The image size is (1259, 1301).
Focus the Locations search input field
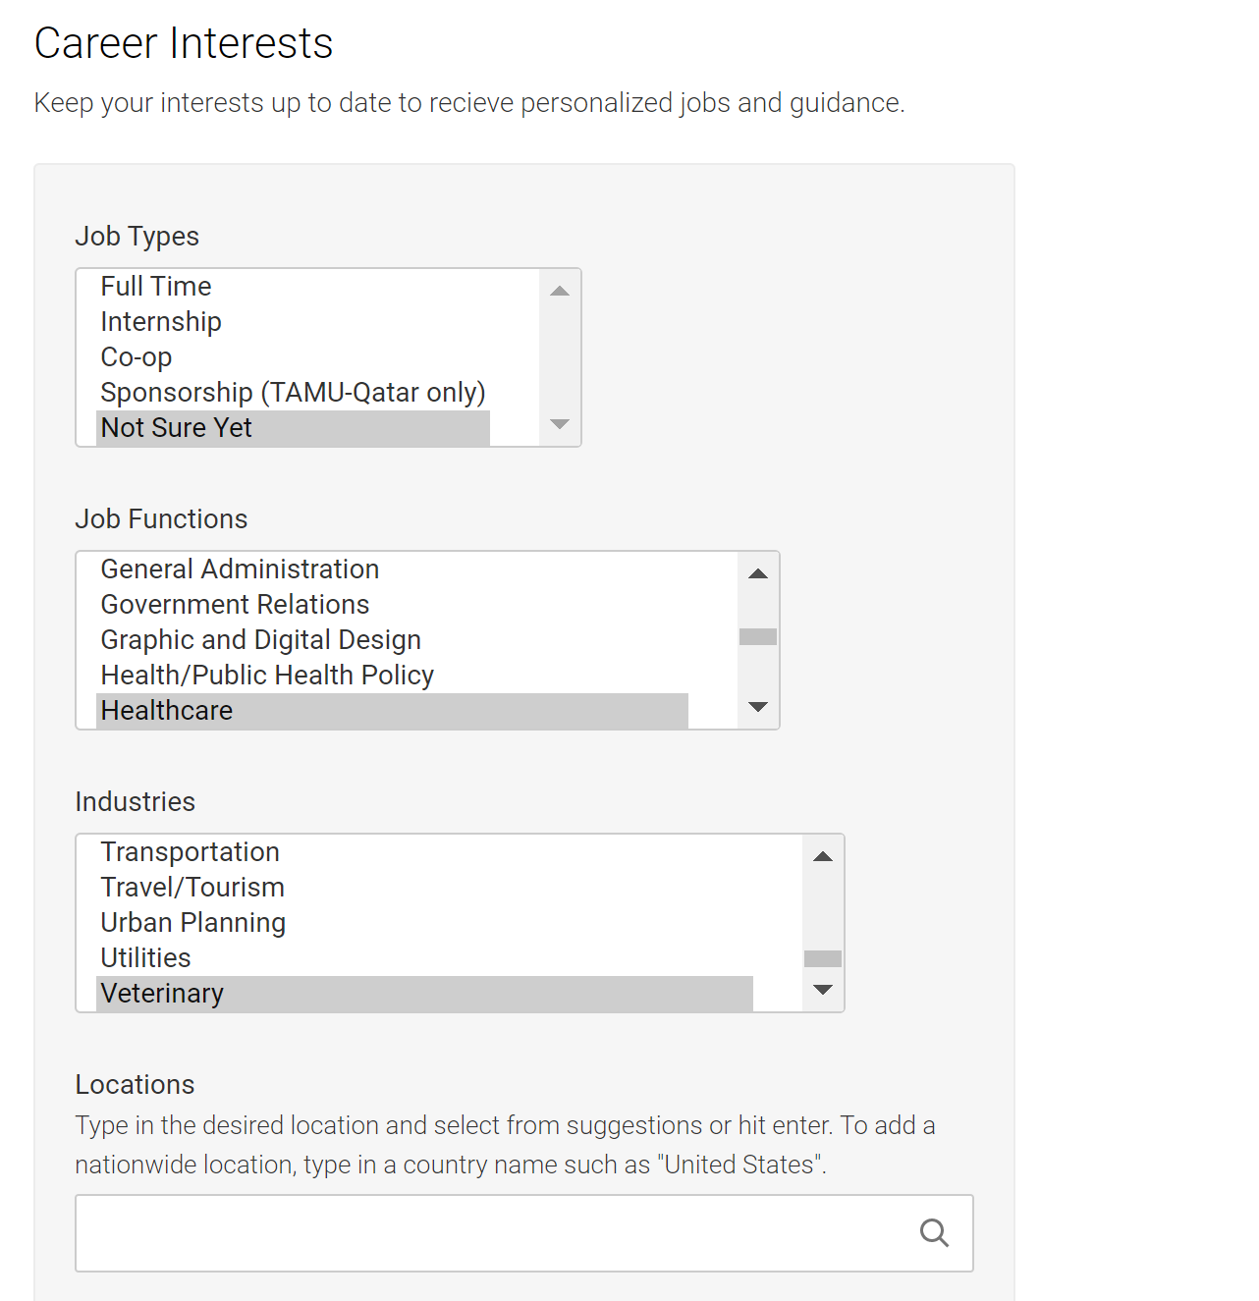pyautogui.click(x=495, y=1233)
